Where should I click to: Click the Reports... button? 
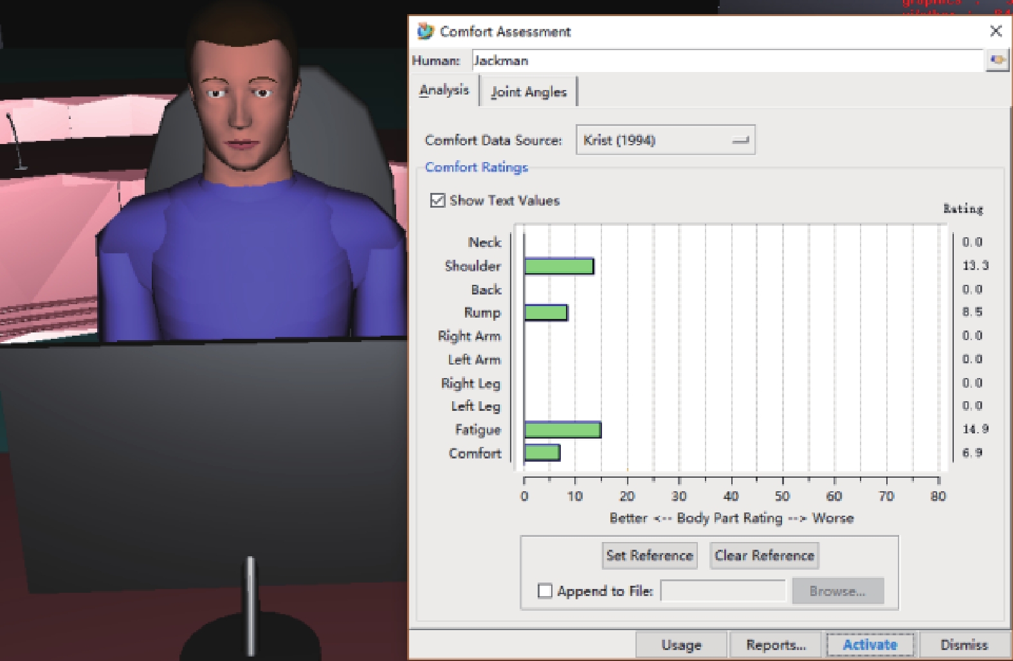click(776, 644)
